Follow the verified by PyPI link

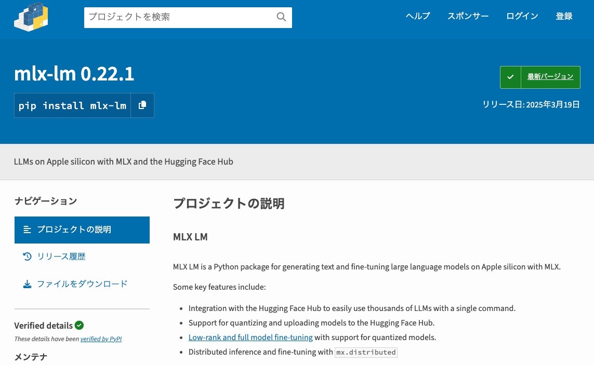(101, 339)
